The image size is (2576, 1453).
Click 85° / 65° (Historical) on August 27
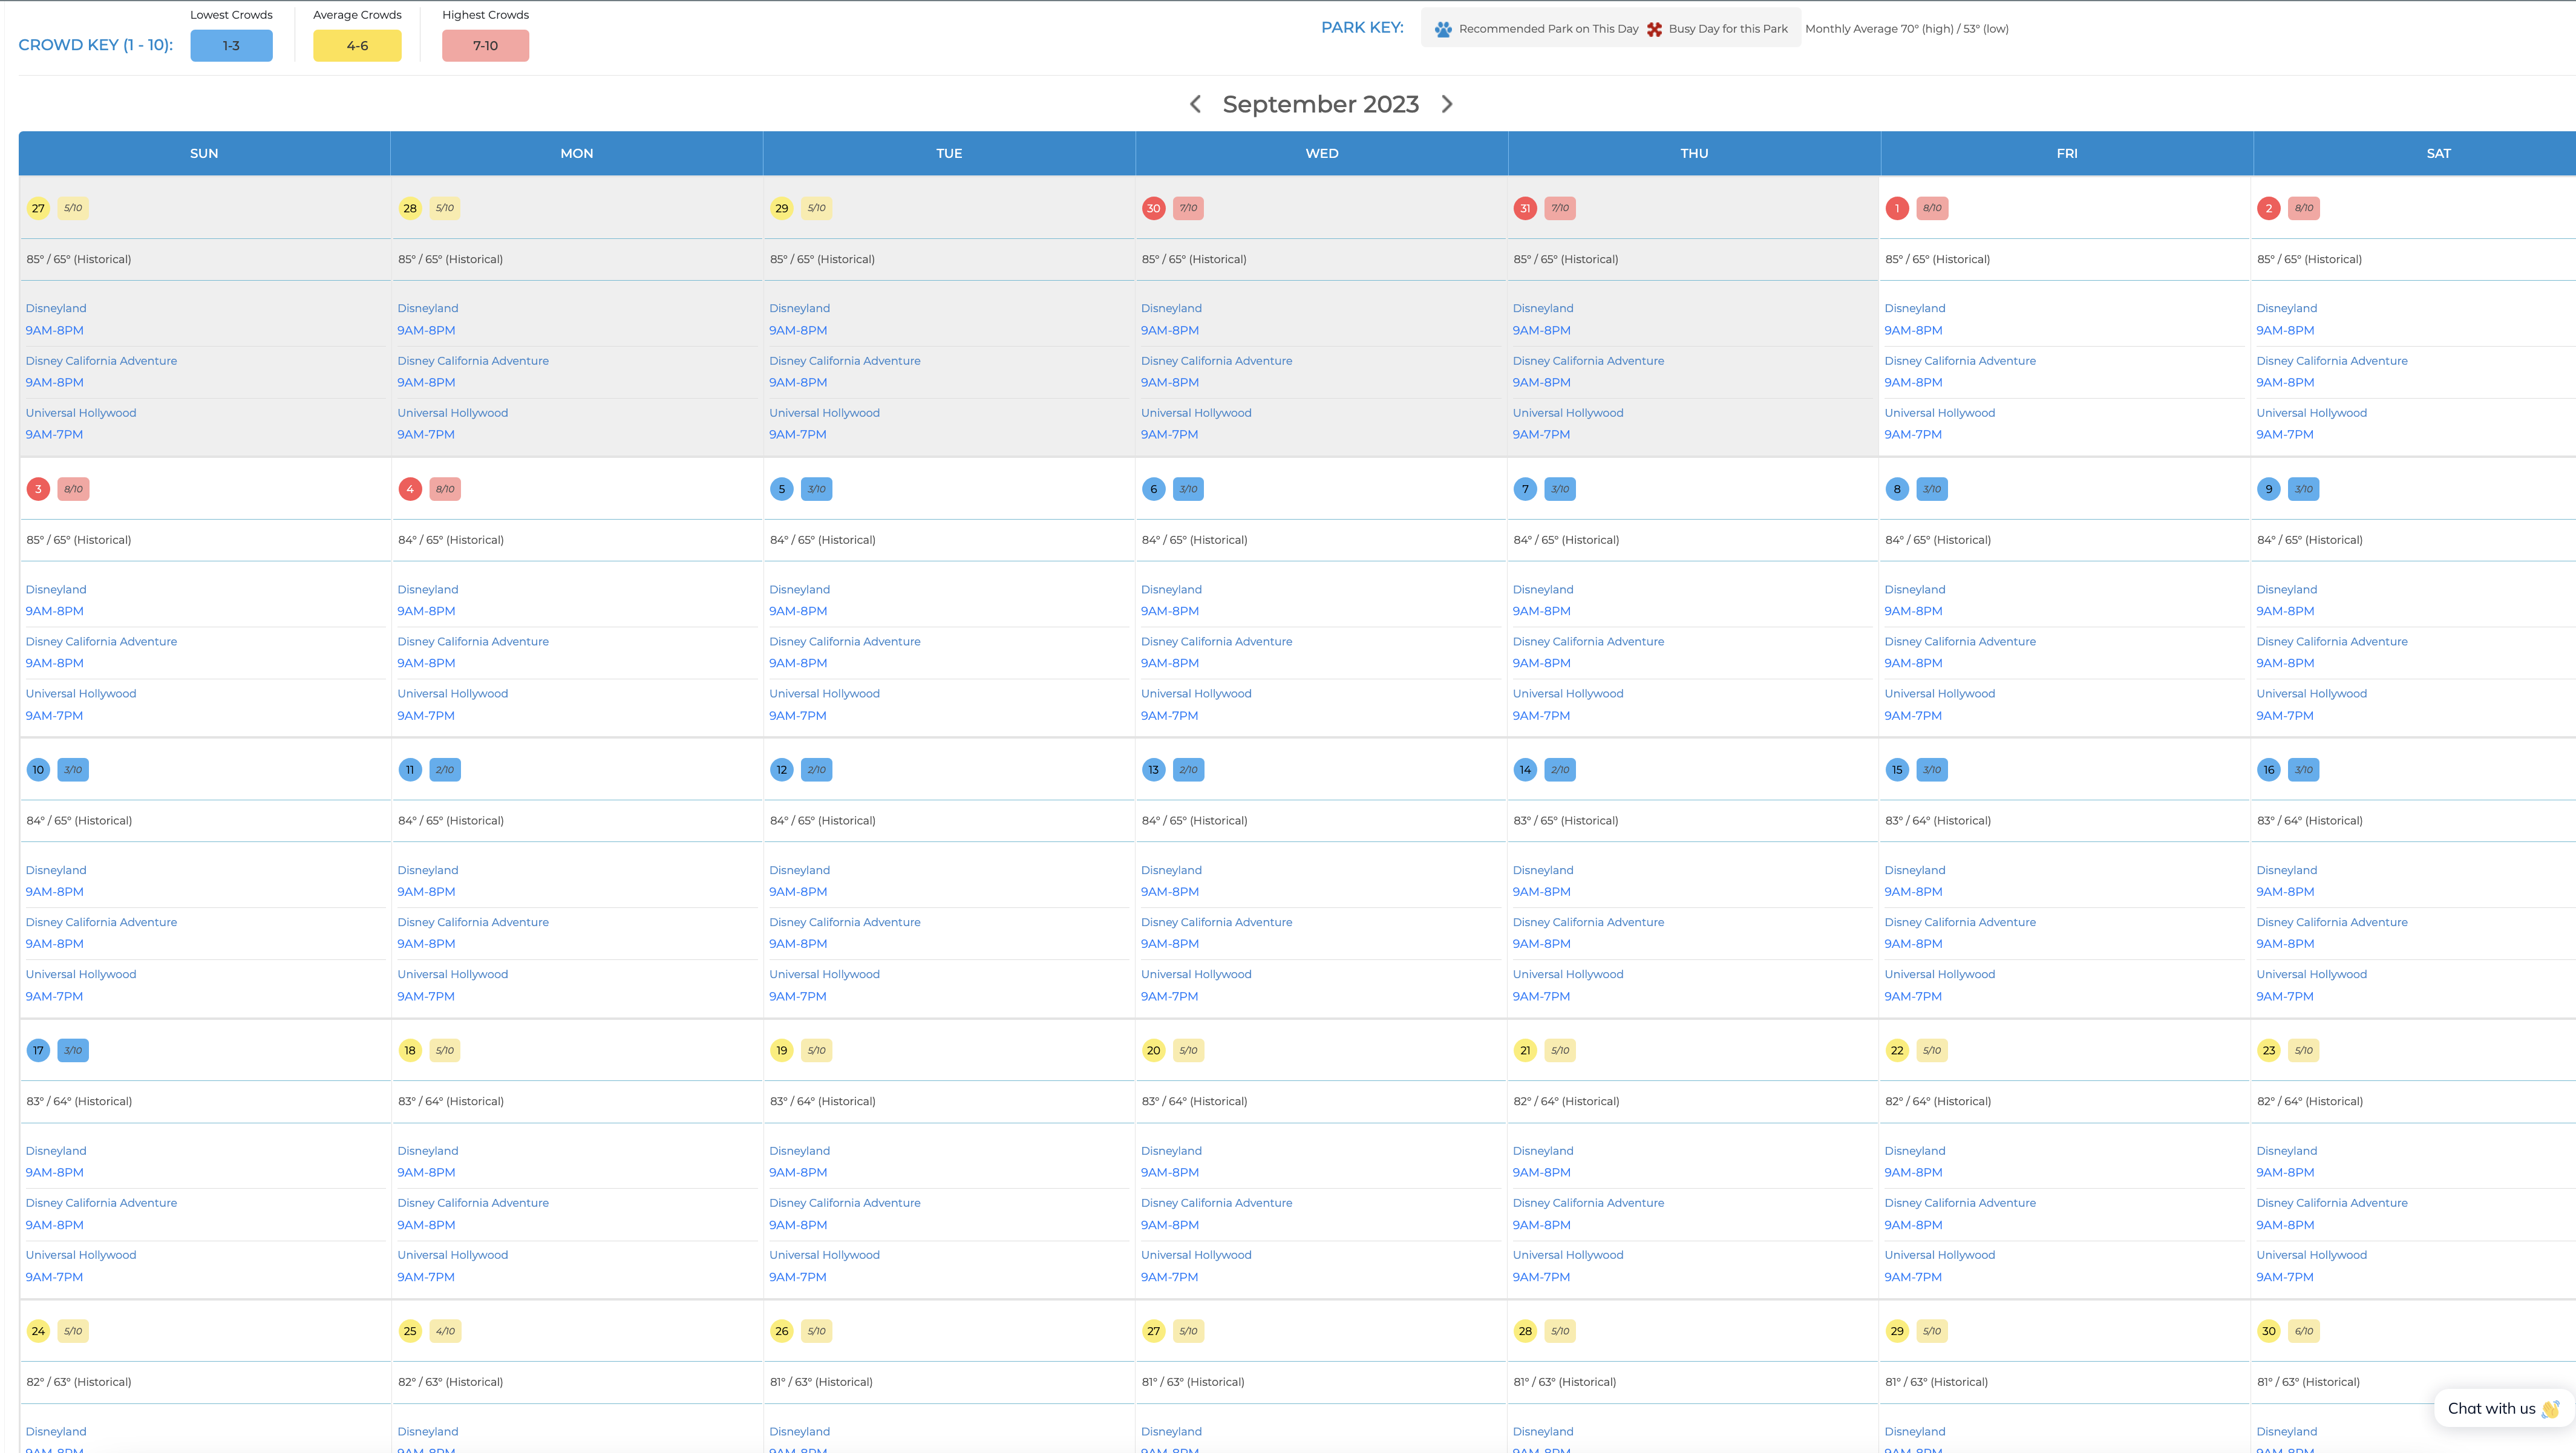click(79, 259)
